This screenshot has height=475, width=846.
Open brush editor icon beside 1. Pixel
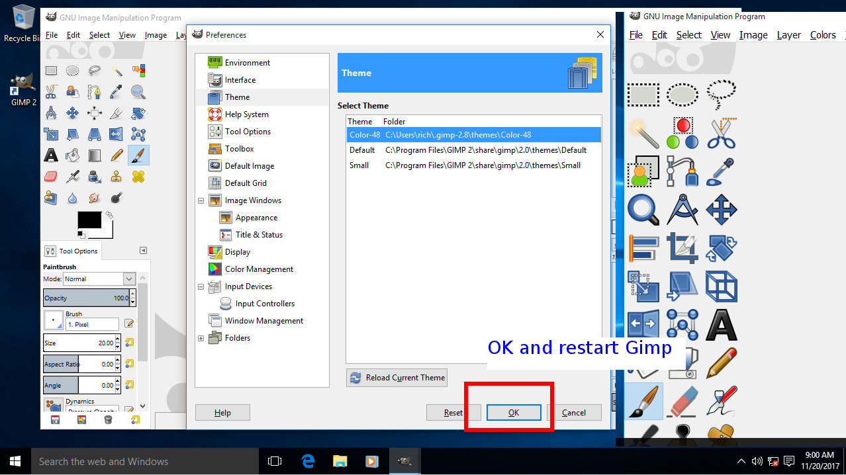[129, 324]
